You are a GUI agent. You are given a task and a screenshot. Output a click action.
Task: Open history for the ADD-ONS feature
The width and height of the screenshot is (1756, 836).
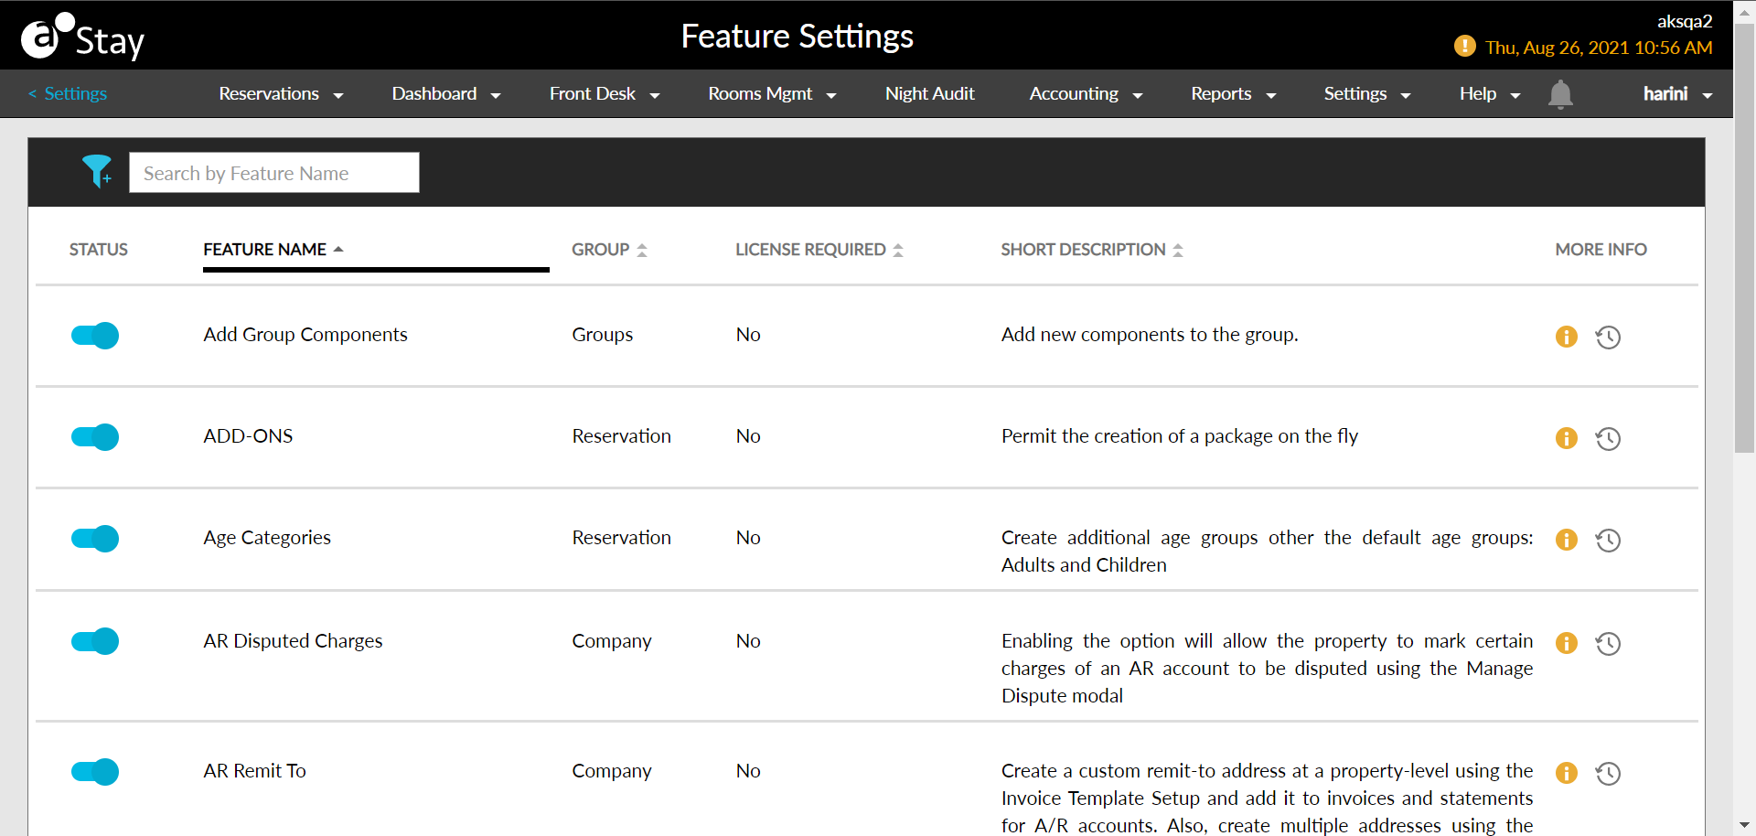[x=1608, y=438]
